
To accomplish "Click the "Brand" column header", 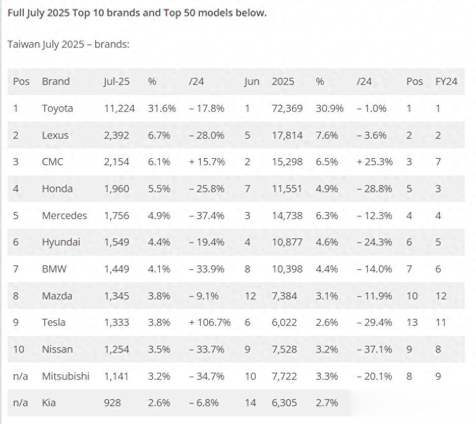I will coord(56,81).
